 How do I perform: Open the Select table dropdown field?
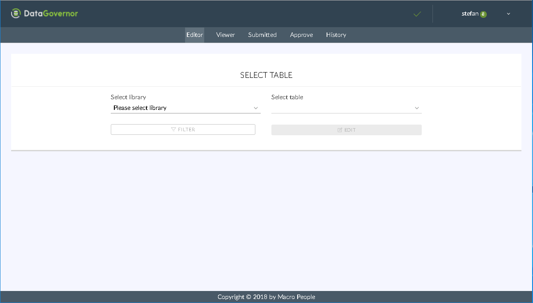(342, 108)
